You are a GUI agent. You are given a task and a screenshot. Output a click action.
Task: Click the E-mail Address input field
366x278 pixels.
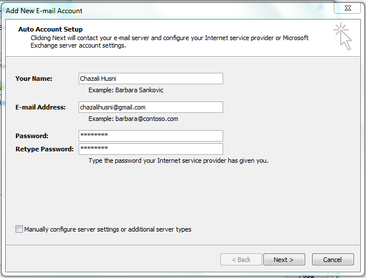pos(151,107)
